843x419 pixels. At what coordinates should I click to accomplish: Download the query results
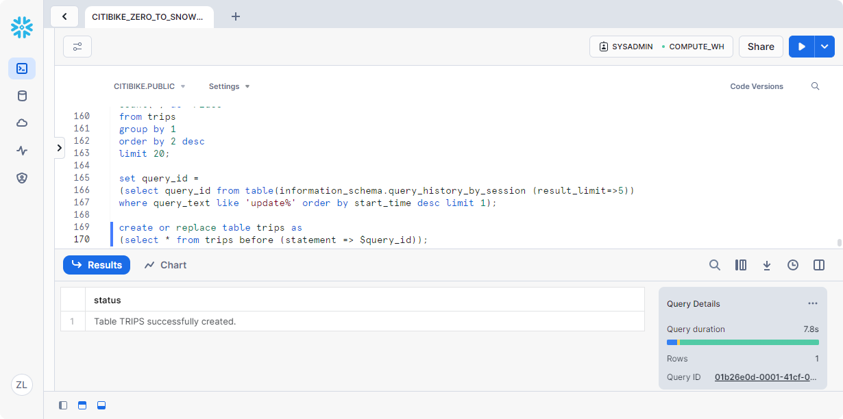coord(767,265)
